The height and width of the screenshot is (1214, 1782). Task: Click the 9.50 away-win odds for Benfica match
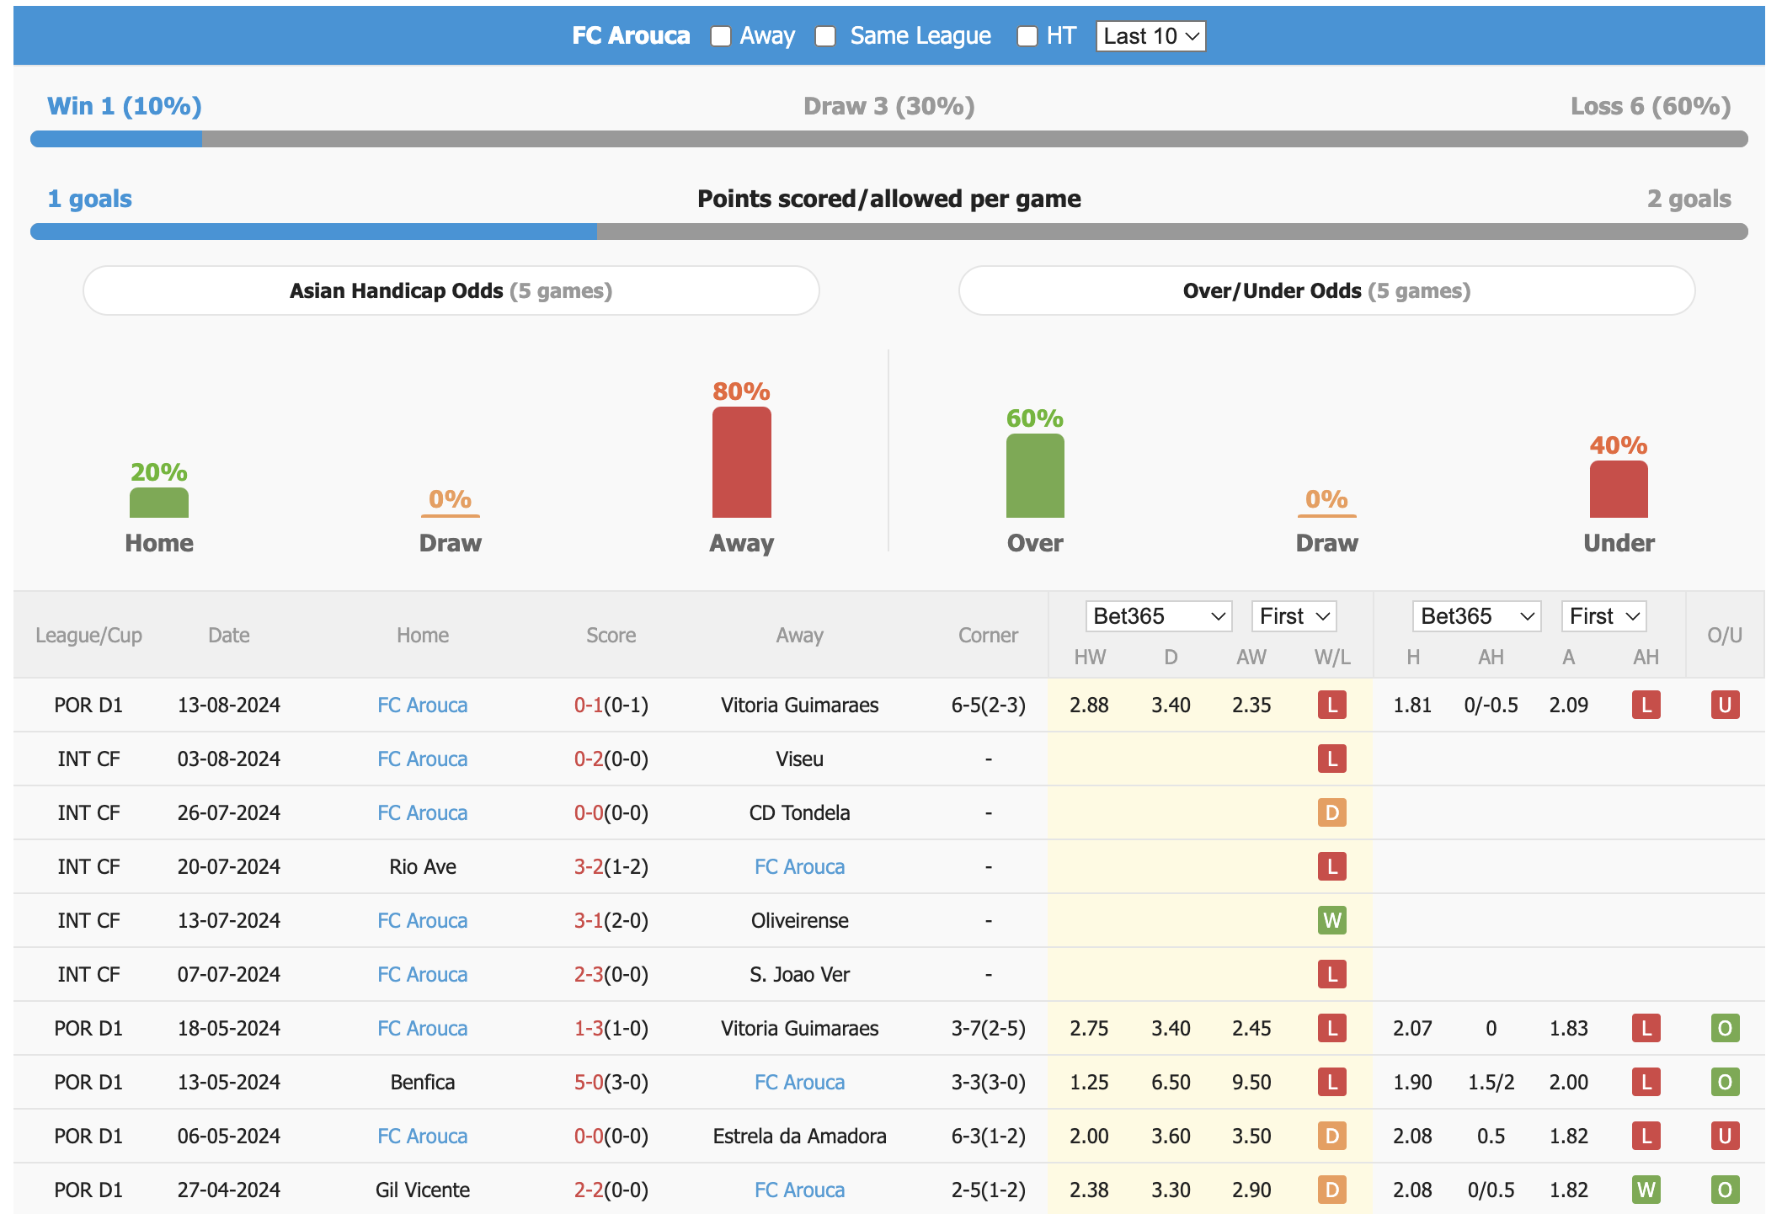click(1251, 1082)
